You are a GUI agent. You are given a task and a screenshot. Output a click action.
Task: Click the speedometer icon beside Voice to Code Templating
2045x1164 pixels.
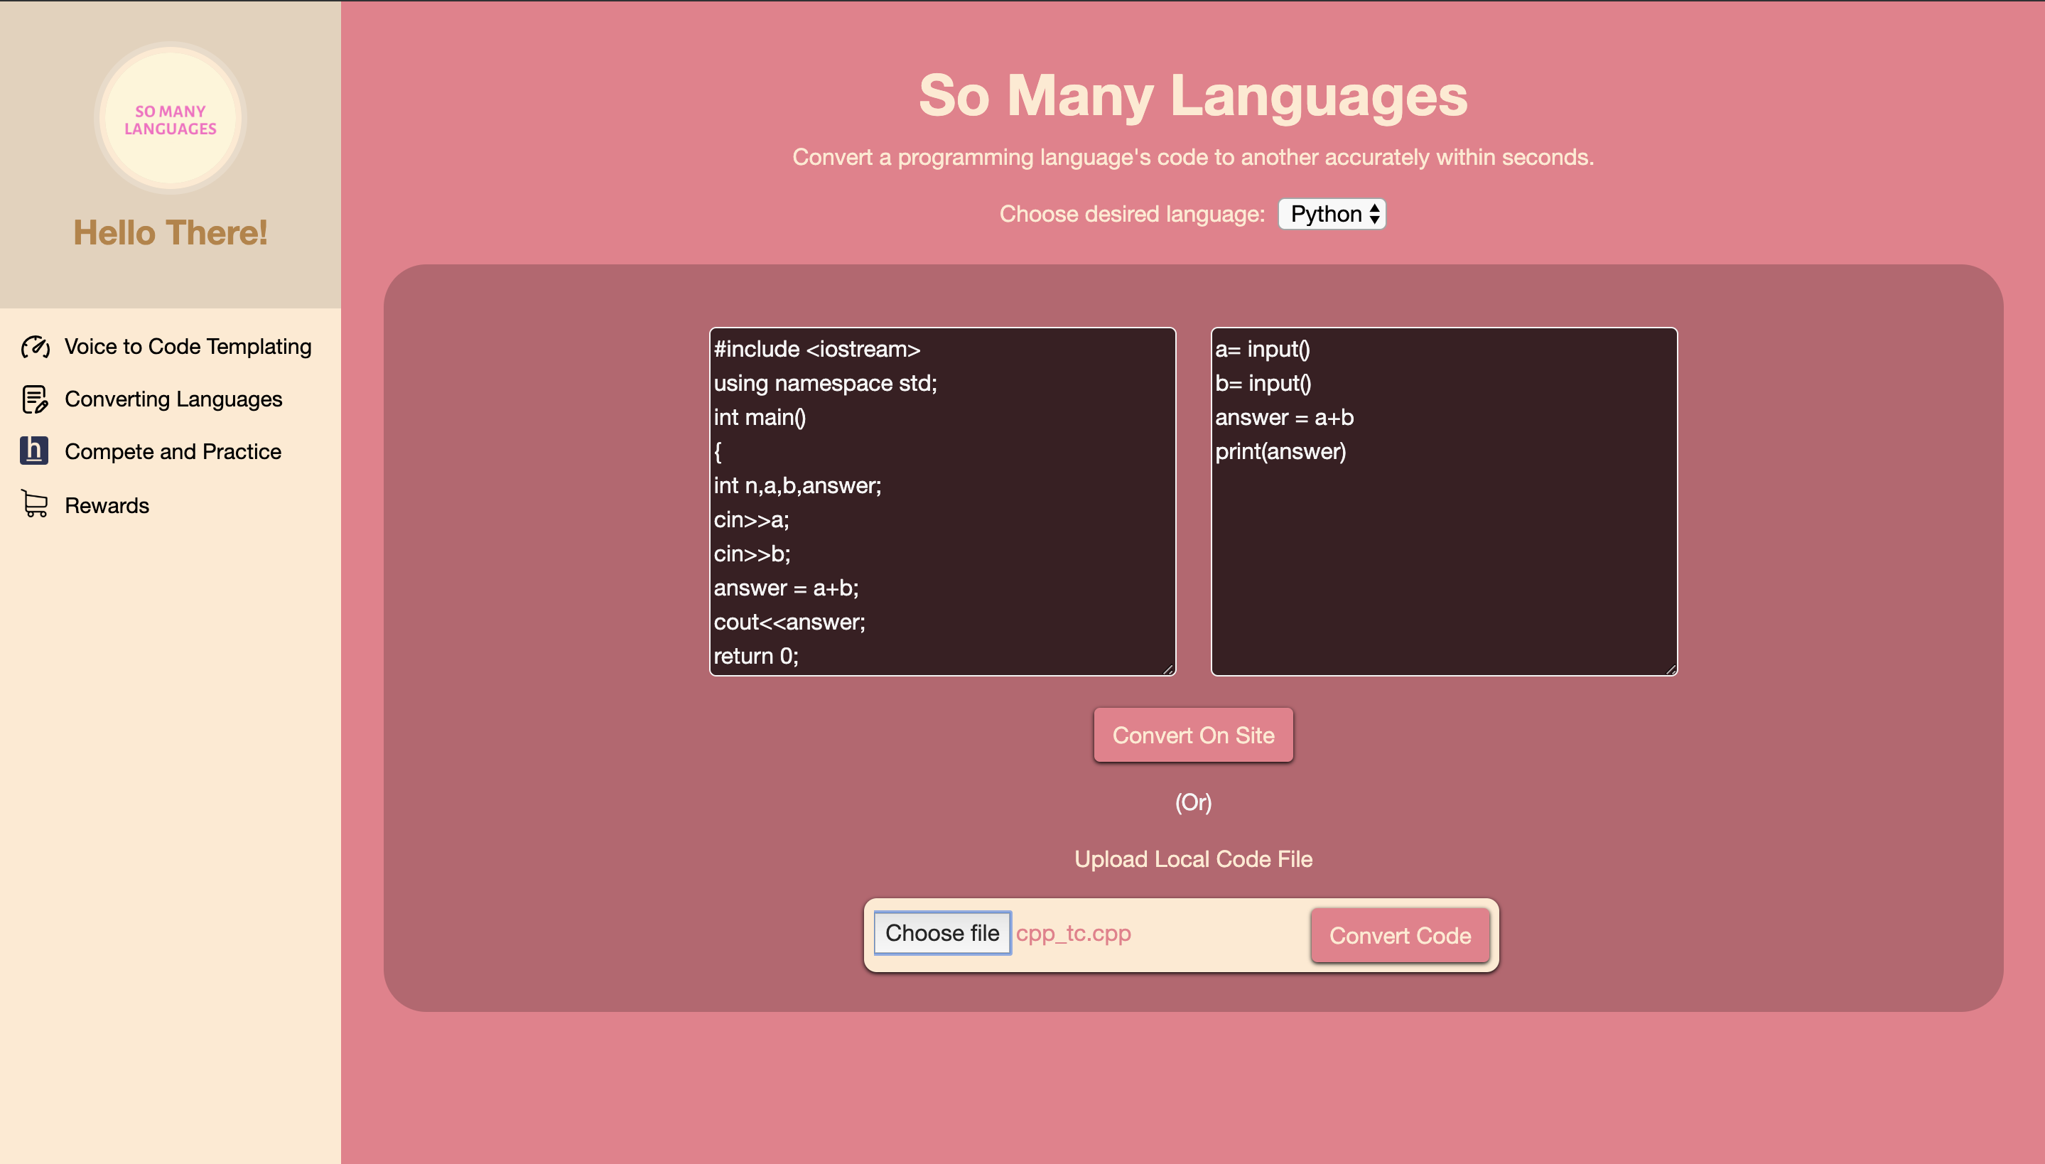pos(35,346)
